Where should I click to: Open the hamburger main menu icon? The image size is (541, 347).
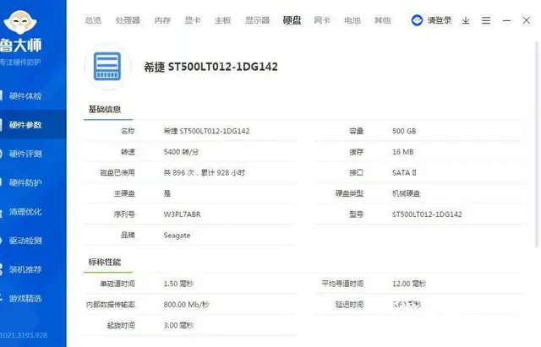486,20
